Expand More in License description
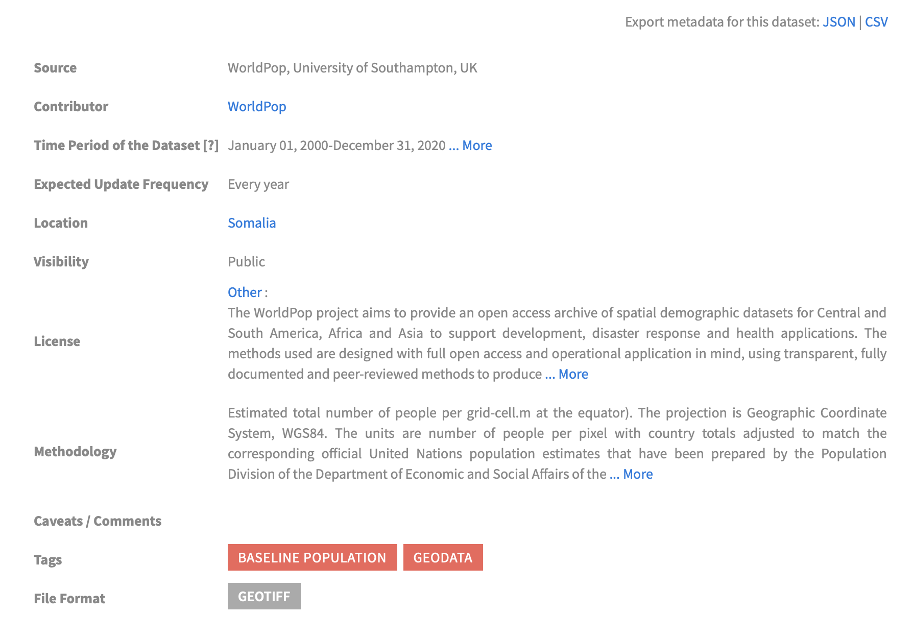913x639 pixels. tap(567, 374)
